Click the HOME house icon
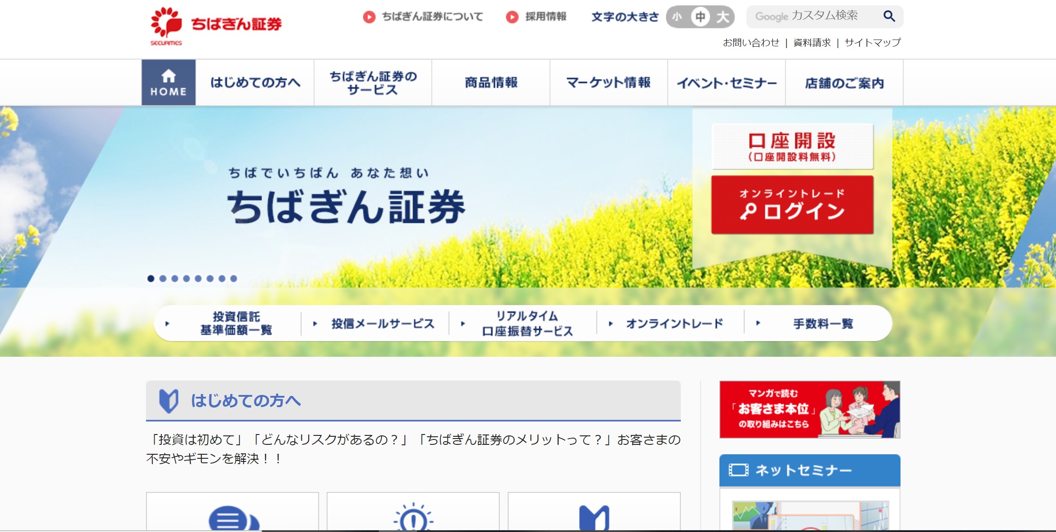This screenshot has width=1056, height=532. (169, 76)
